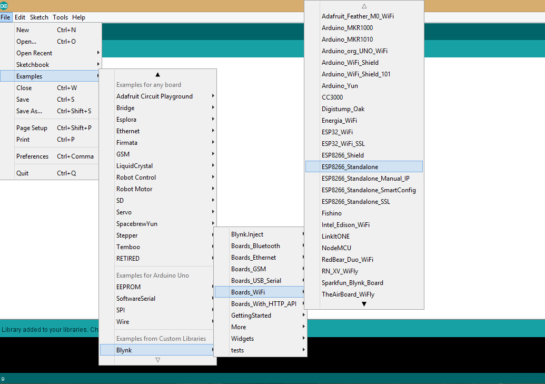Open the Tools menu
The height and width of the screenshot is (384, 545).
[x=60, y=17]
